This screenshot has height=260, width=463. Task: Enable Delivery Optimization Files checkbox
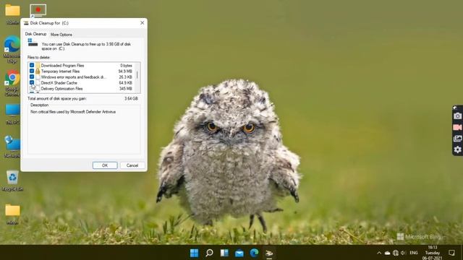[32, 88]
